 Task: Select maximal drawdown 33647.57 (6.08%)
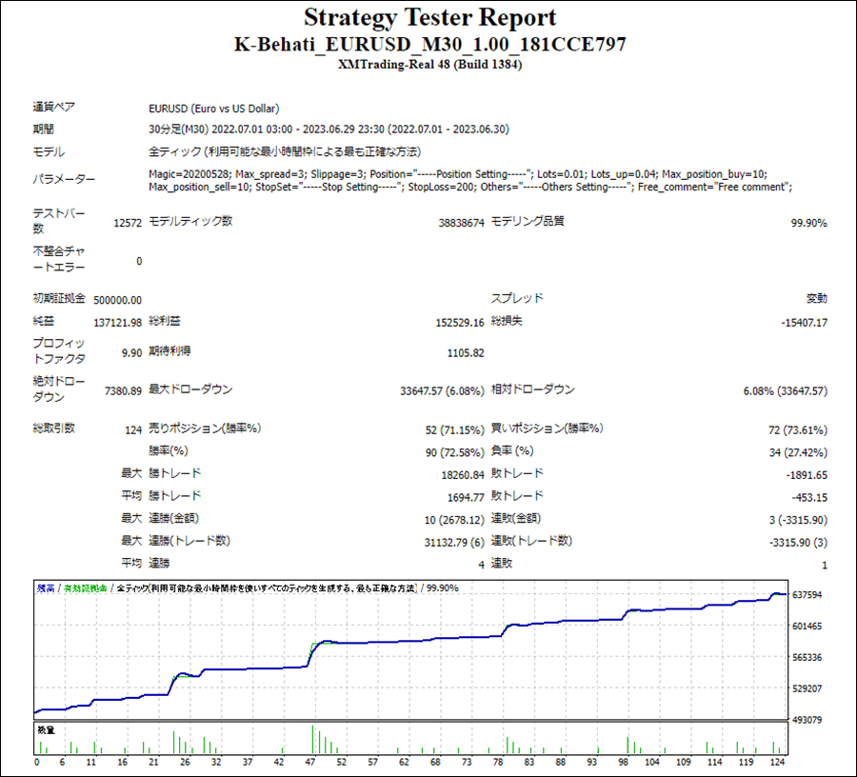(442, 390)
